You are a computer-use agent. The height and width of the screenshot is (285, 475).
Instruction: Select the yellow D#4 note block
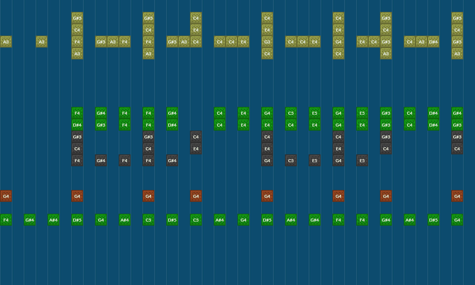tap(433, 42)
